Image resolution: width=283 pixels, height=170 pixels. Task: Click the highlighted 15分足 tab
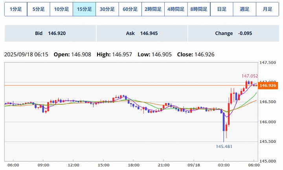coord(84,9)
